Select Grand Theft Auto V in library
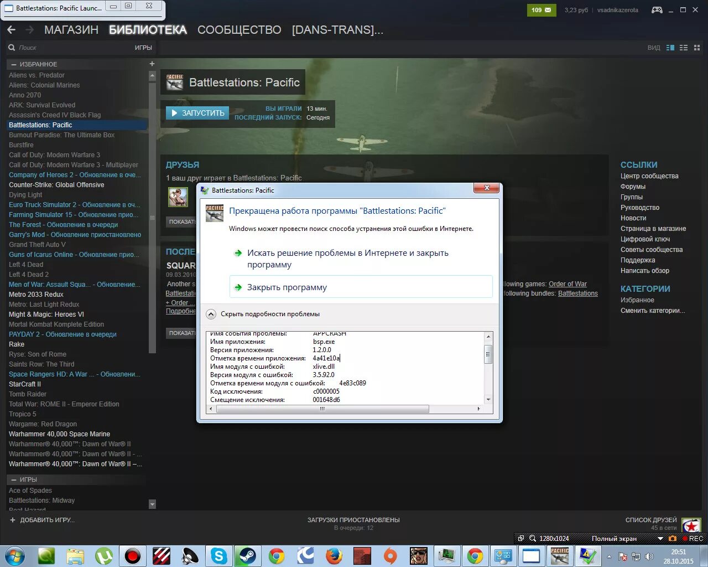The image size is (708, 567). tap(37, 245)
